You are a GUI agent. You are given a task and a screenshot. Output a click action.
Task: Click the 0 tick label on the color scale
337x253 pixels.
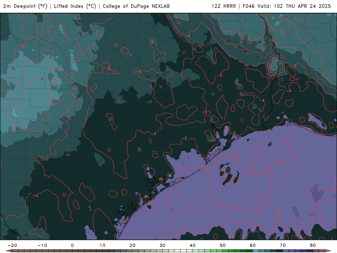click(x=72, y=245)
